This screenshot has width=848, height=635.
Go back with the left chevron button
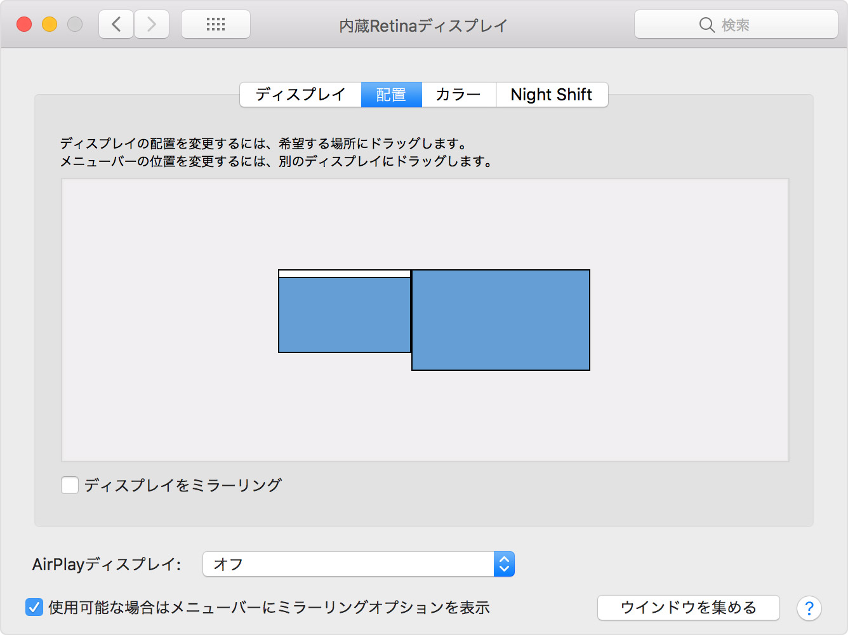click(x=116, y=25)
